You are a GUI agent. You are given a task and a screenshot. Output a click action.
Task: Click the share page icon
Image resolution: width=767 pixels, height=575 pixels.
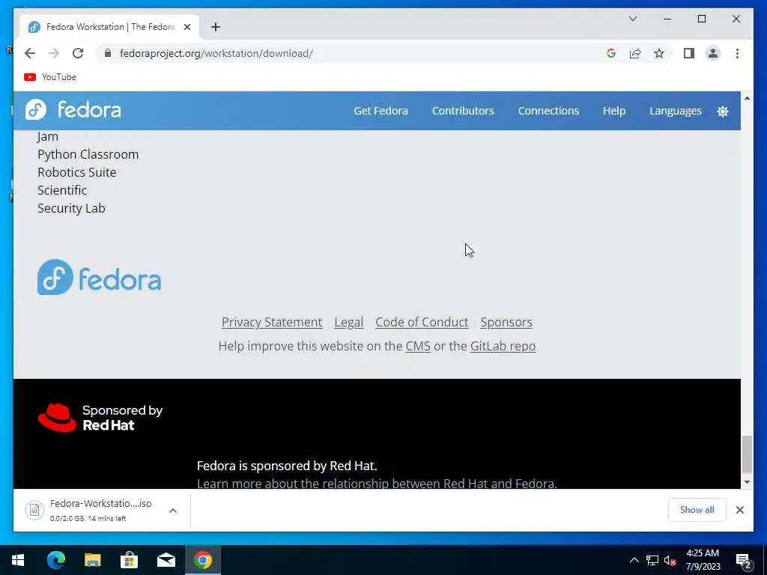[x=635, y=53]
